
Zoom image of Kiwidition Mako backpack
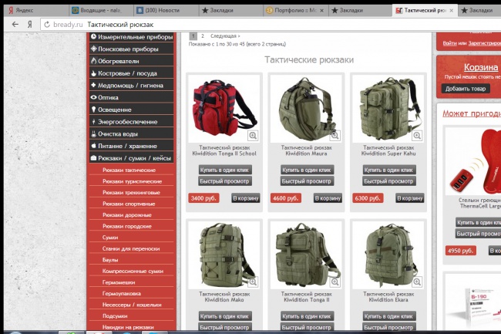point(253,282)
